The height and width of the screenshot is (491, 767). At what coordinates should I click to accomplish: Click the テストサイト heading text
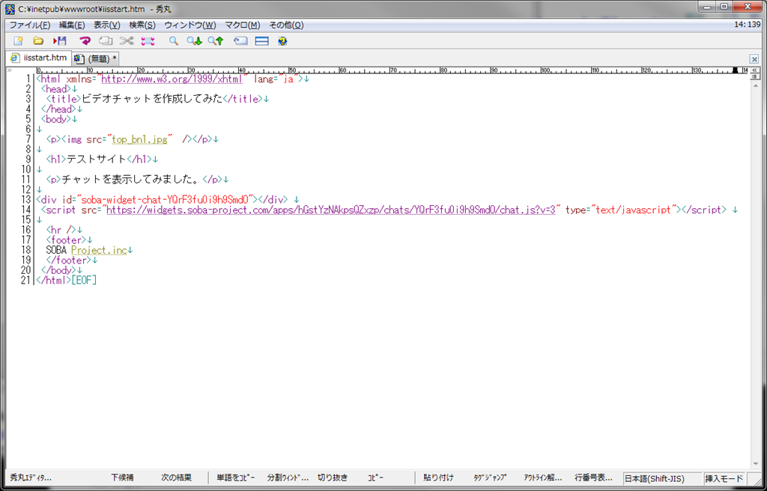tap(96, 159)
